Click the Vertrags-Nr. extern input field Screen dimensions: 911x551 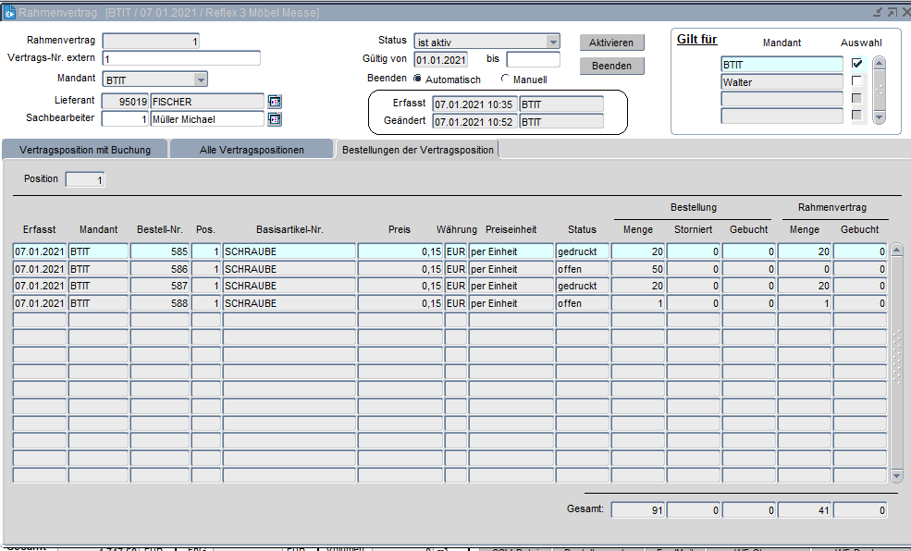[180, 58]
